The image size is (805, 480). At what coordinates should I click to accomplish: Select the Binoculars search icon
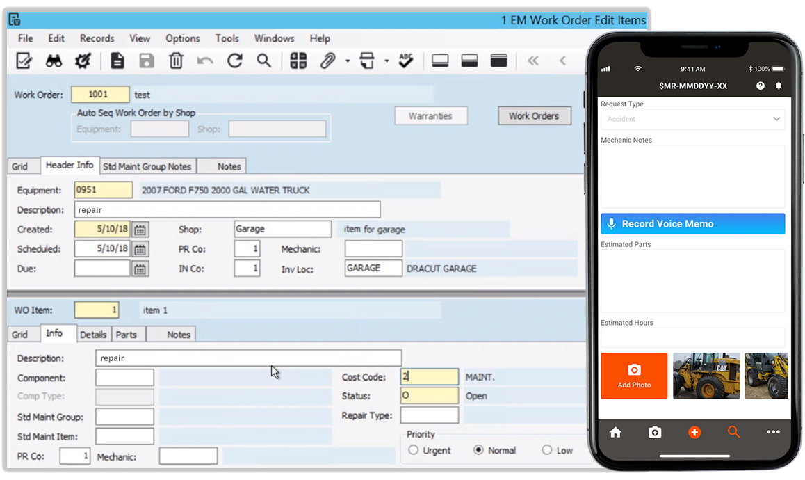pos(54,61)
